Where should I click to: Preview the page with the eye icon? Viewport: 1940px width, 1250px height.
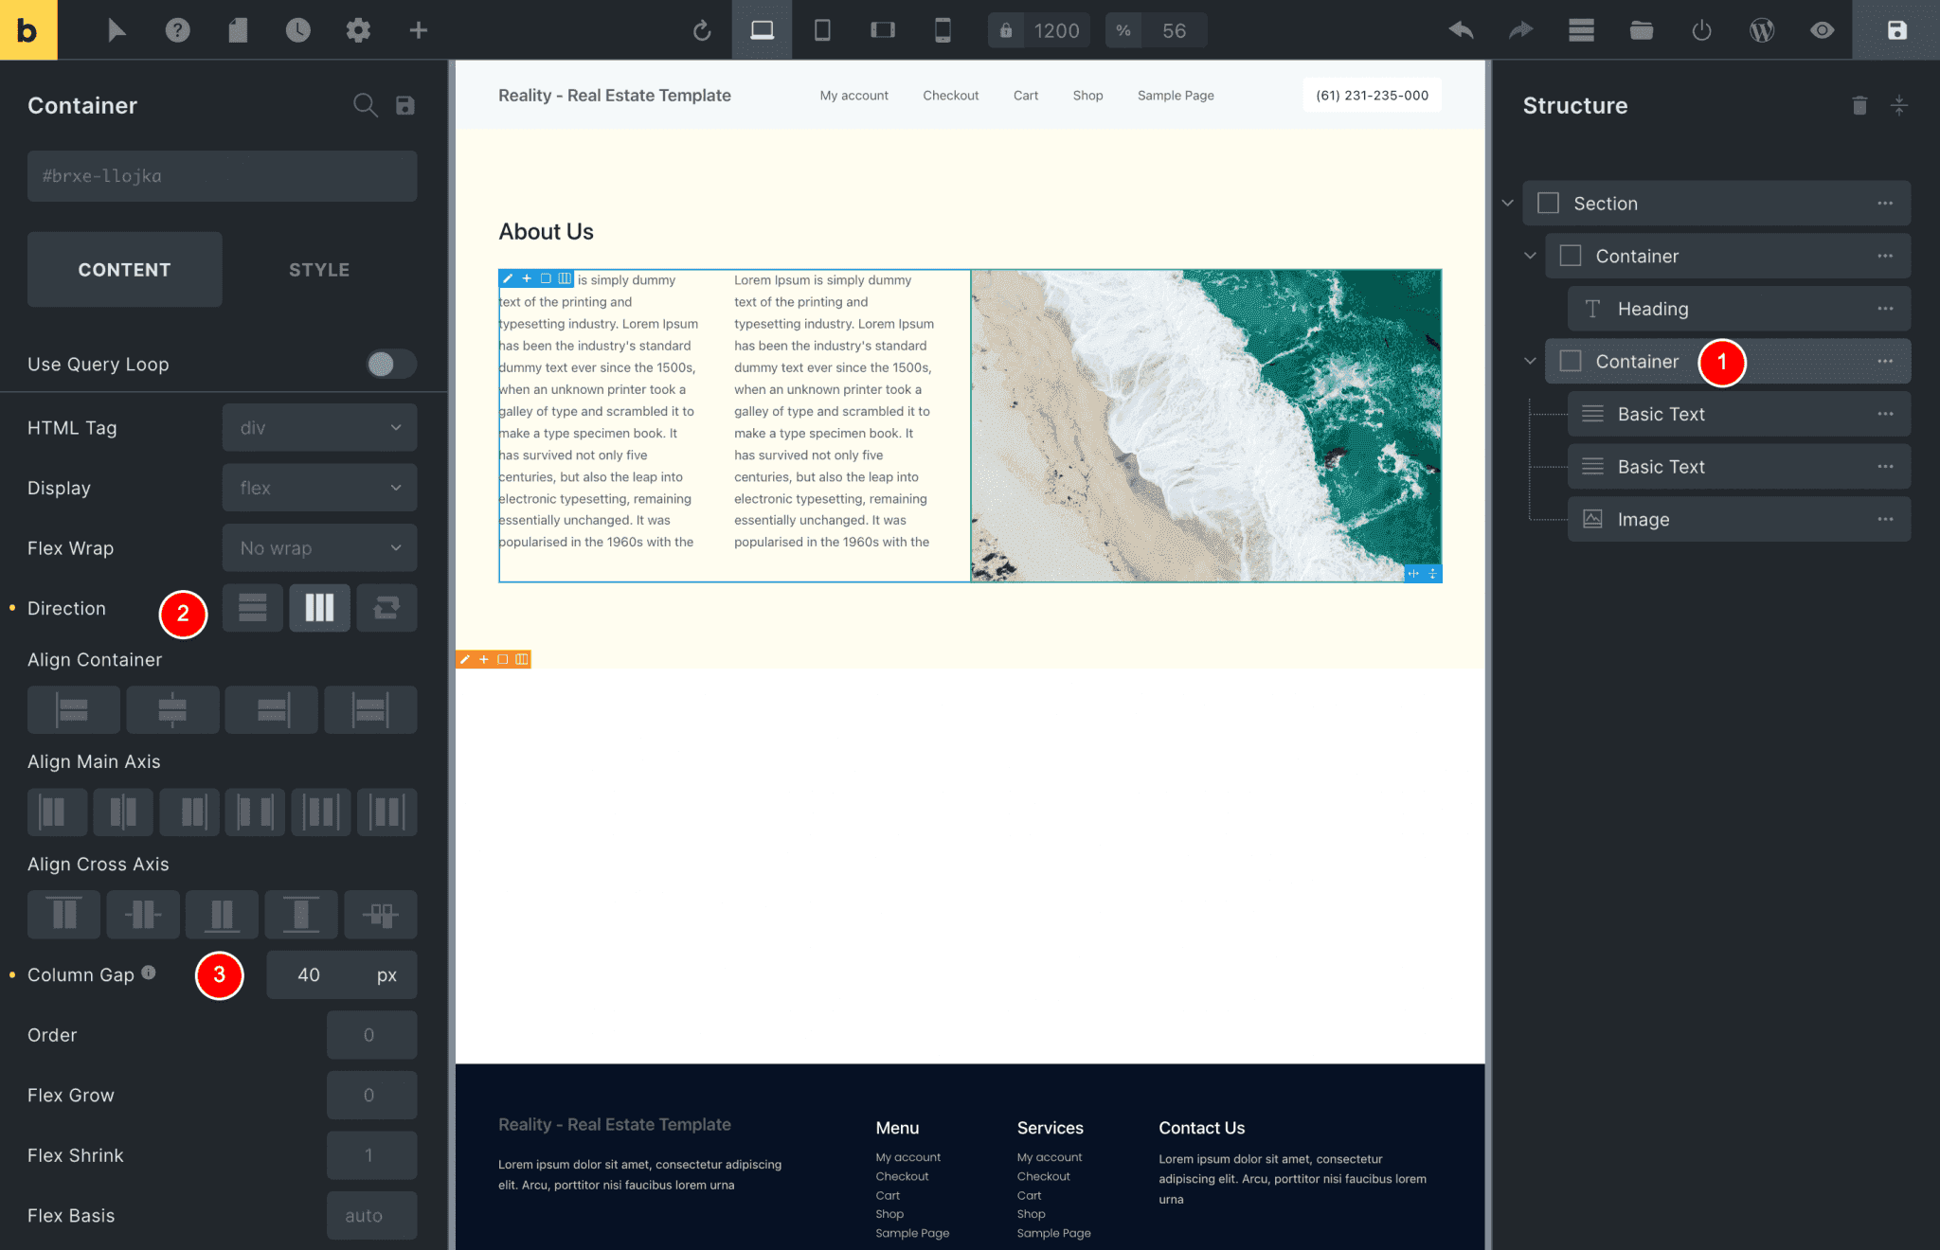pyautogui.click(x=1822, y=29)
